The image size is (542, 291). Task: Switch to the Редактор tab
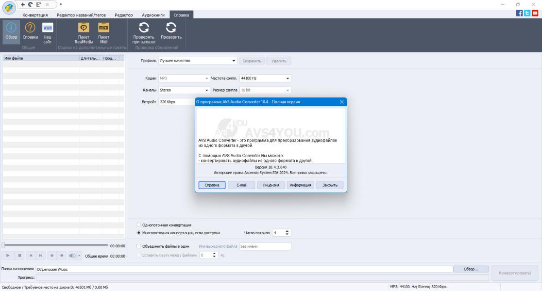(x=123, y=15)
